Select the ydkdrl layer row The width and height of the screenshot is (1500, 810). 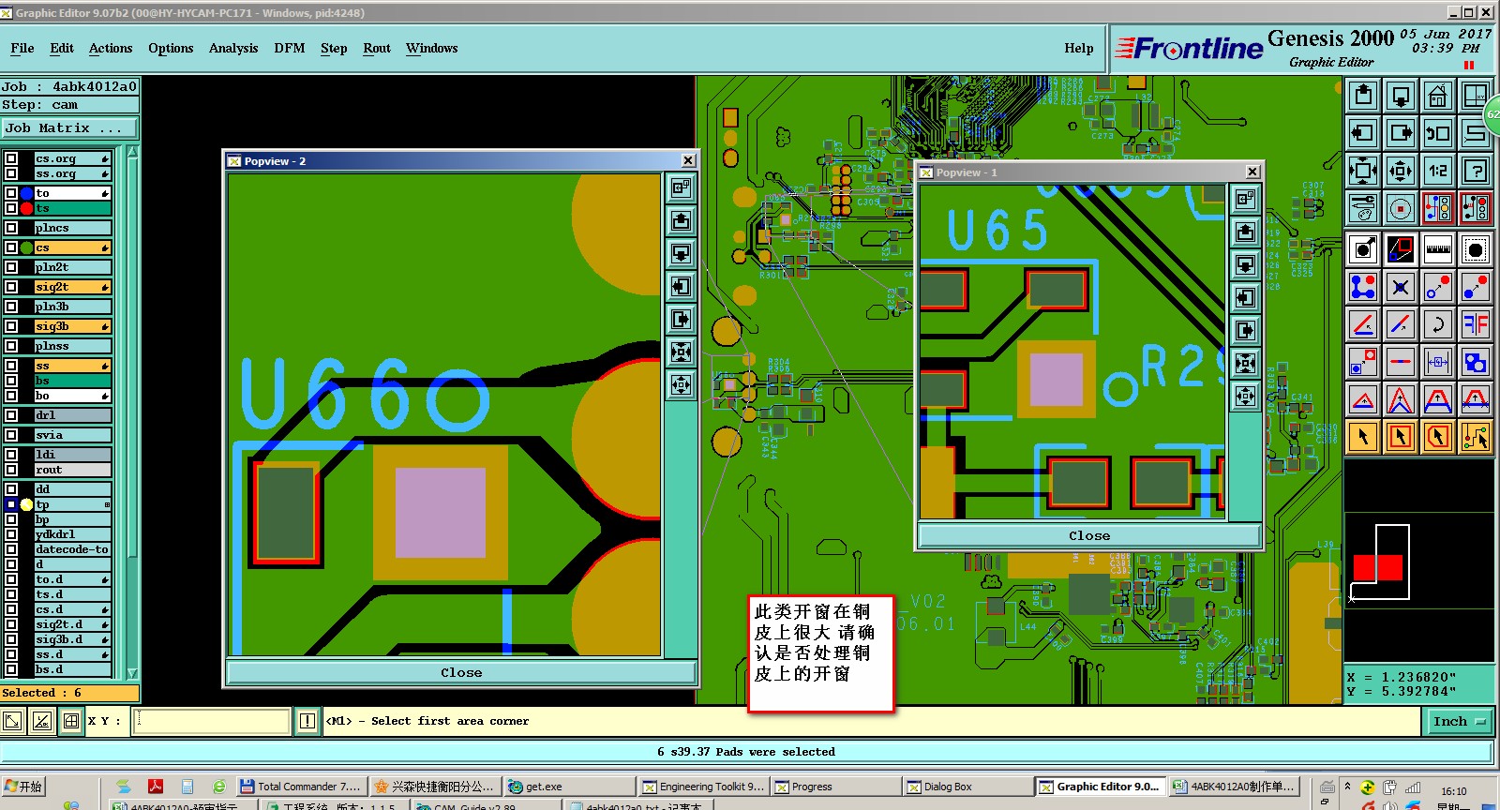(x=73, y=534)
